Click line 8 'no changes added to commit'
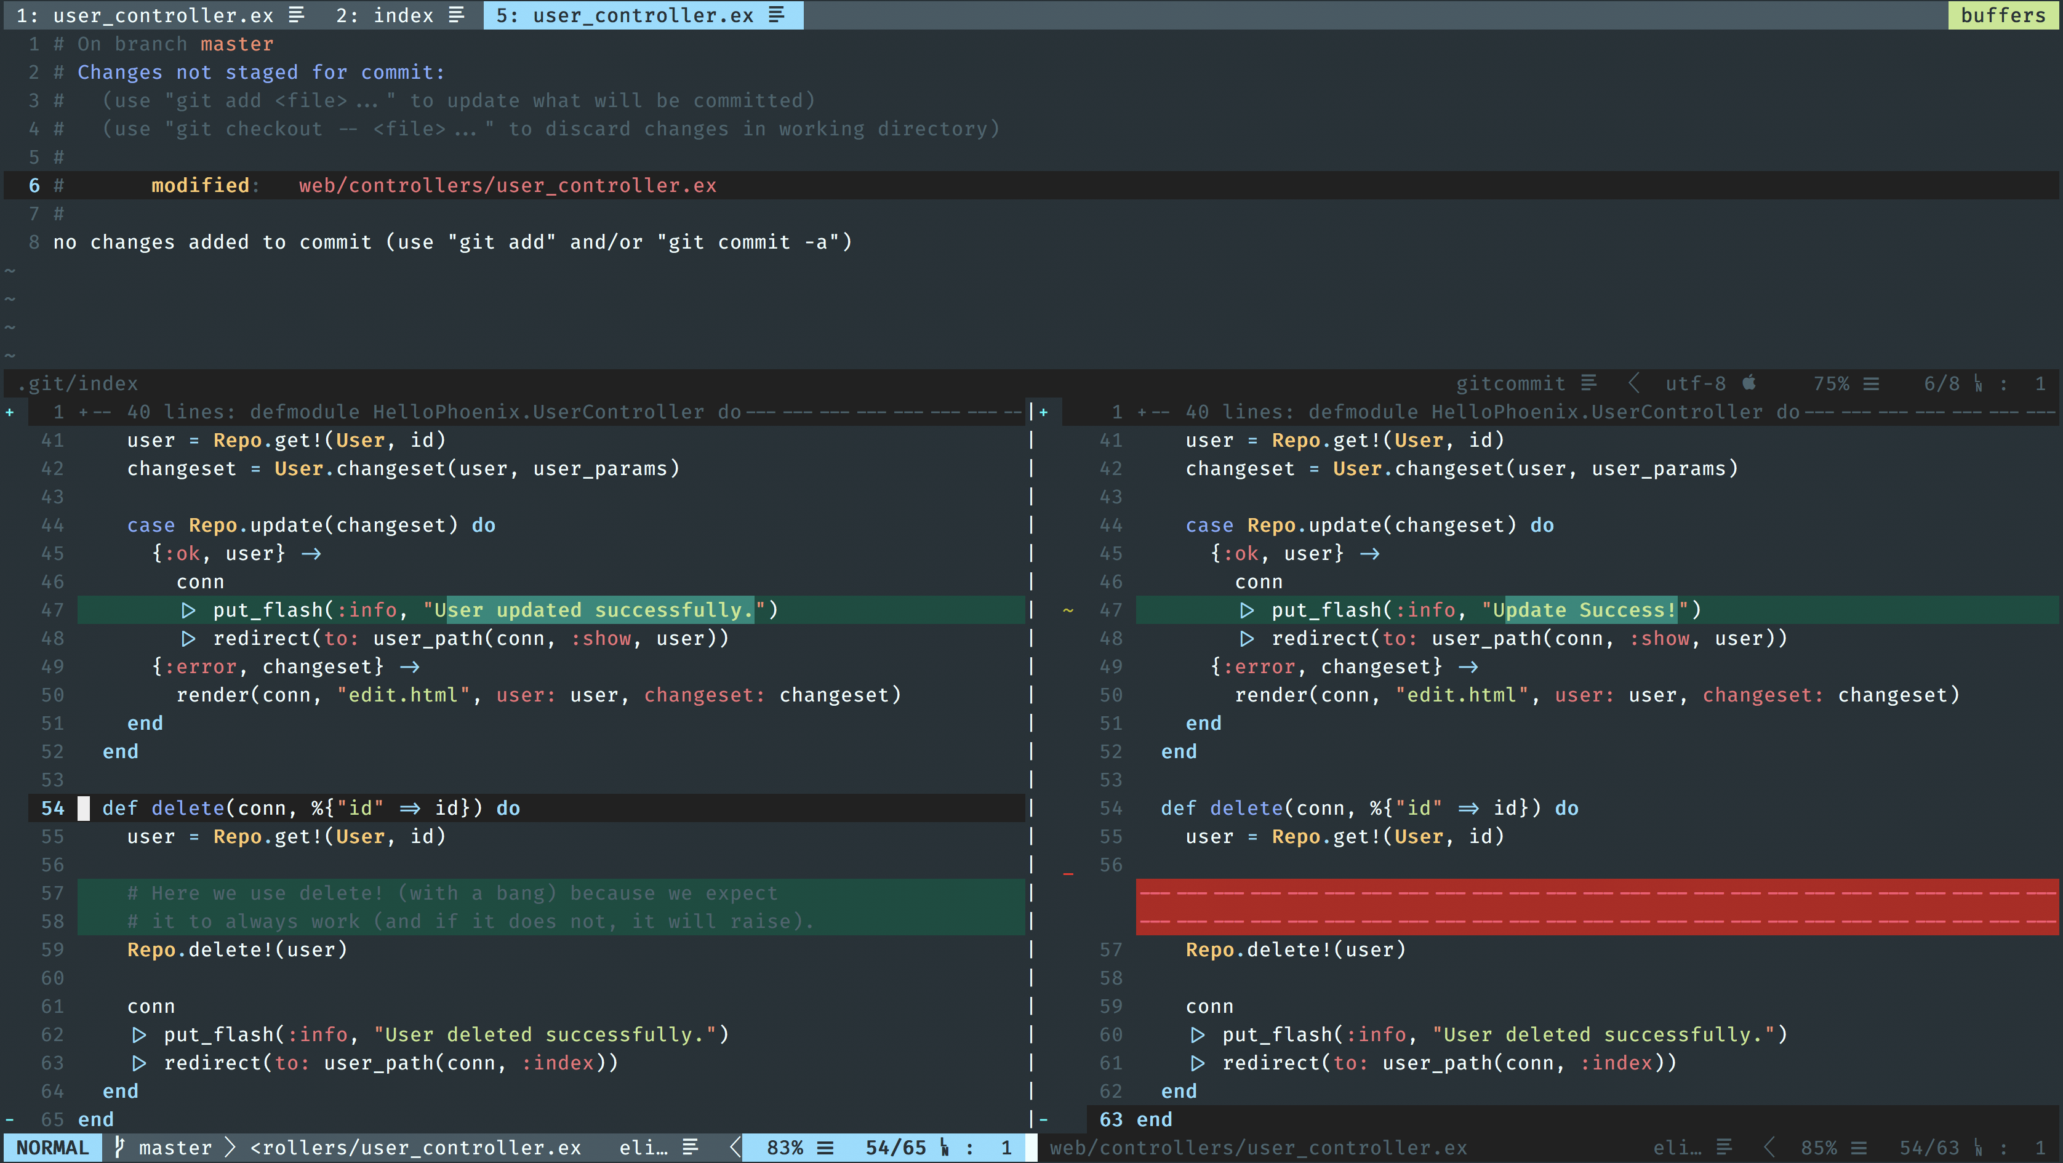The image size is (2063, 1163). pyautogui.click(x=452, y=242)
